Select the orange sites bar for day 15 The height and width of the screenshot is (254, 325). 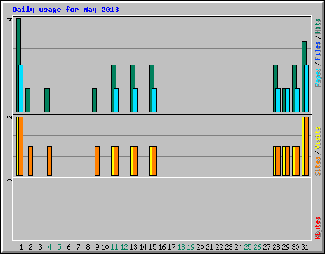click(x=154, y=161)
